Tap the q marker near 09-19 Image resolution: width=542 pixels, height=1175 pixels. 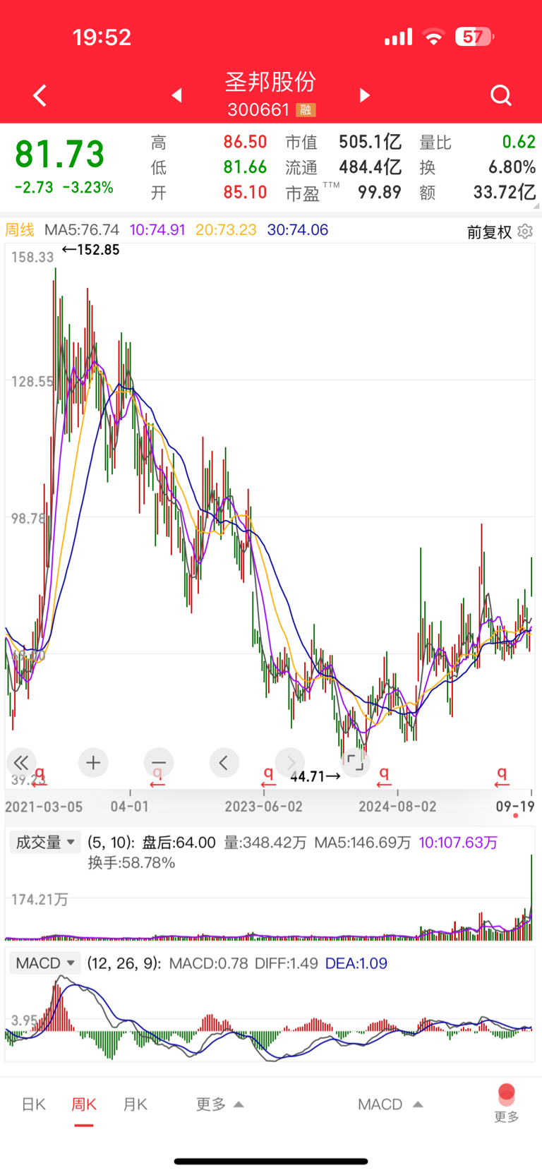click(502, 776)
